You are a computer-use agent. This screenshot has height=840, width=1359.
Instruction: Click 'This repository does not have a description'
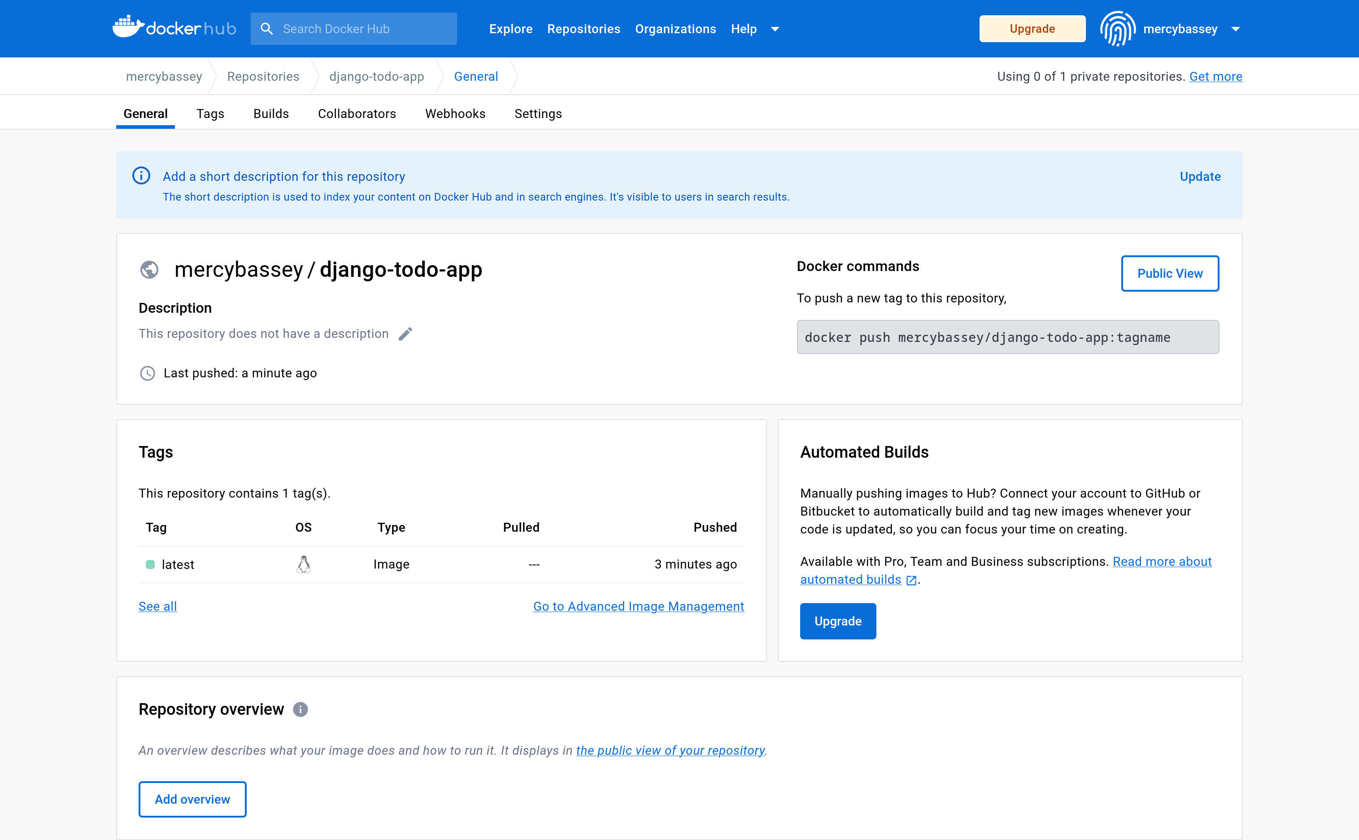click(264, 334)
